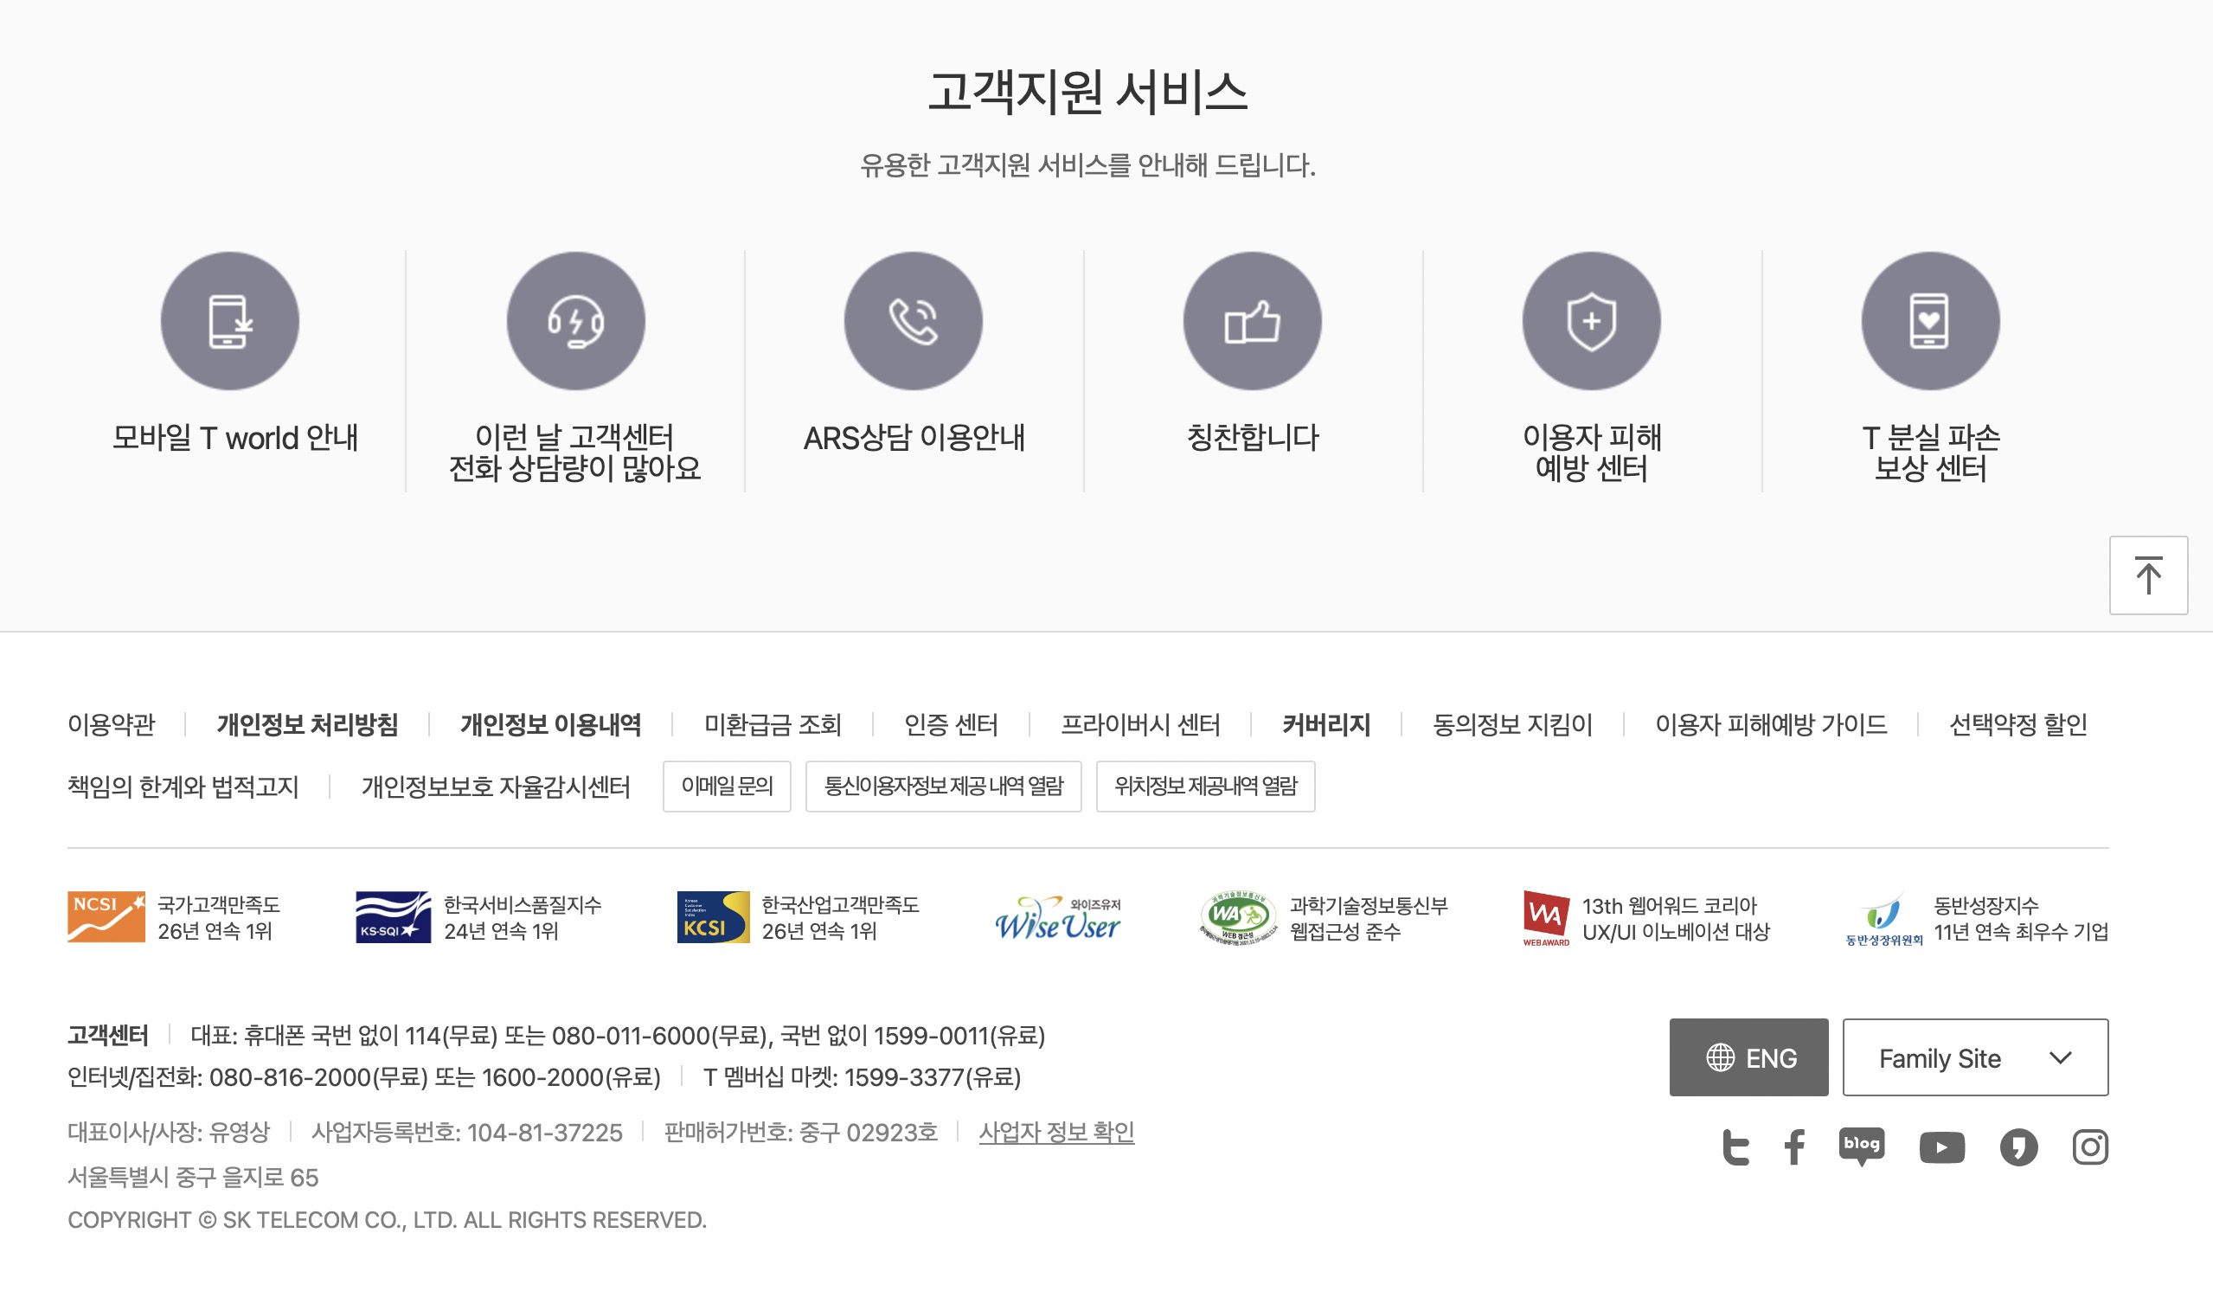Open the Instagram social icon
2213x1291 pixels.
(2090, 1147)
